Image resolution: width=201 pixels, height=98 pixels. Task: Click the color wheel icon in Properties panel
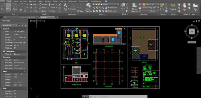tap(140, 4)
